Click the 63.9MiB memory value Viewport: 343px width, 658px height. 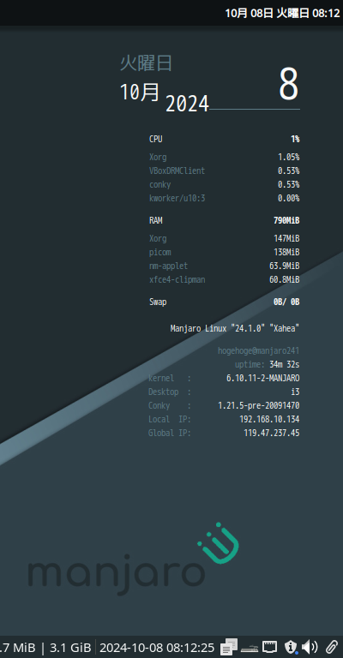[284, 266]
